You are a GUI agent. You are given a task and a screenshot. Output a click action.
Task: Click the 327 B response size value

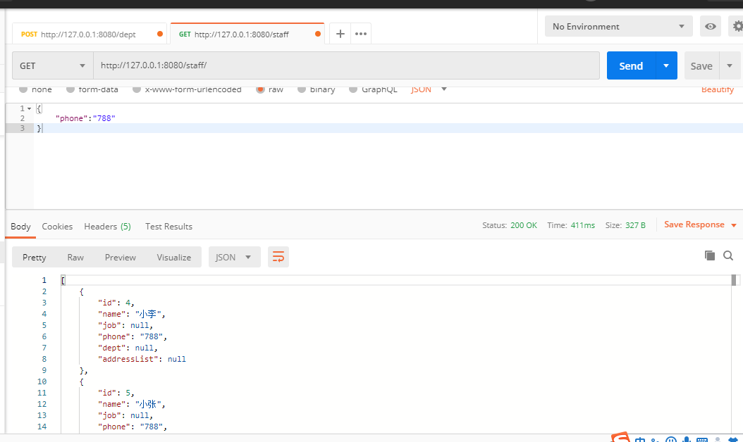click(x=635, y=225)
